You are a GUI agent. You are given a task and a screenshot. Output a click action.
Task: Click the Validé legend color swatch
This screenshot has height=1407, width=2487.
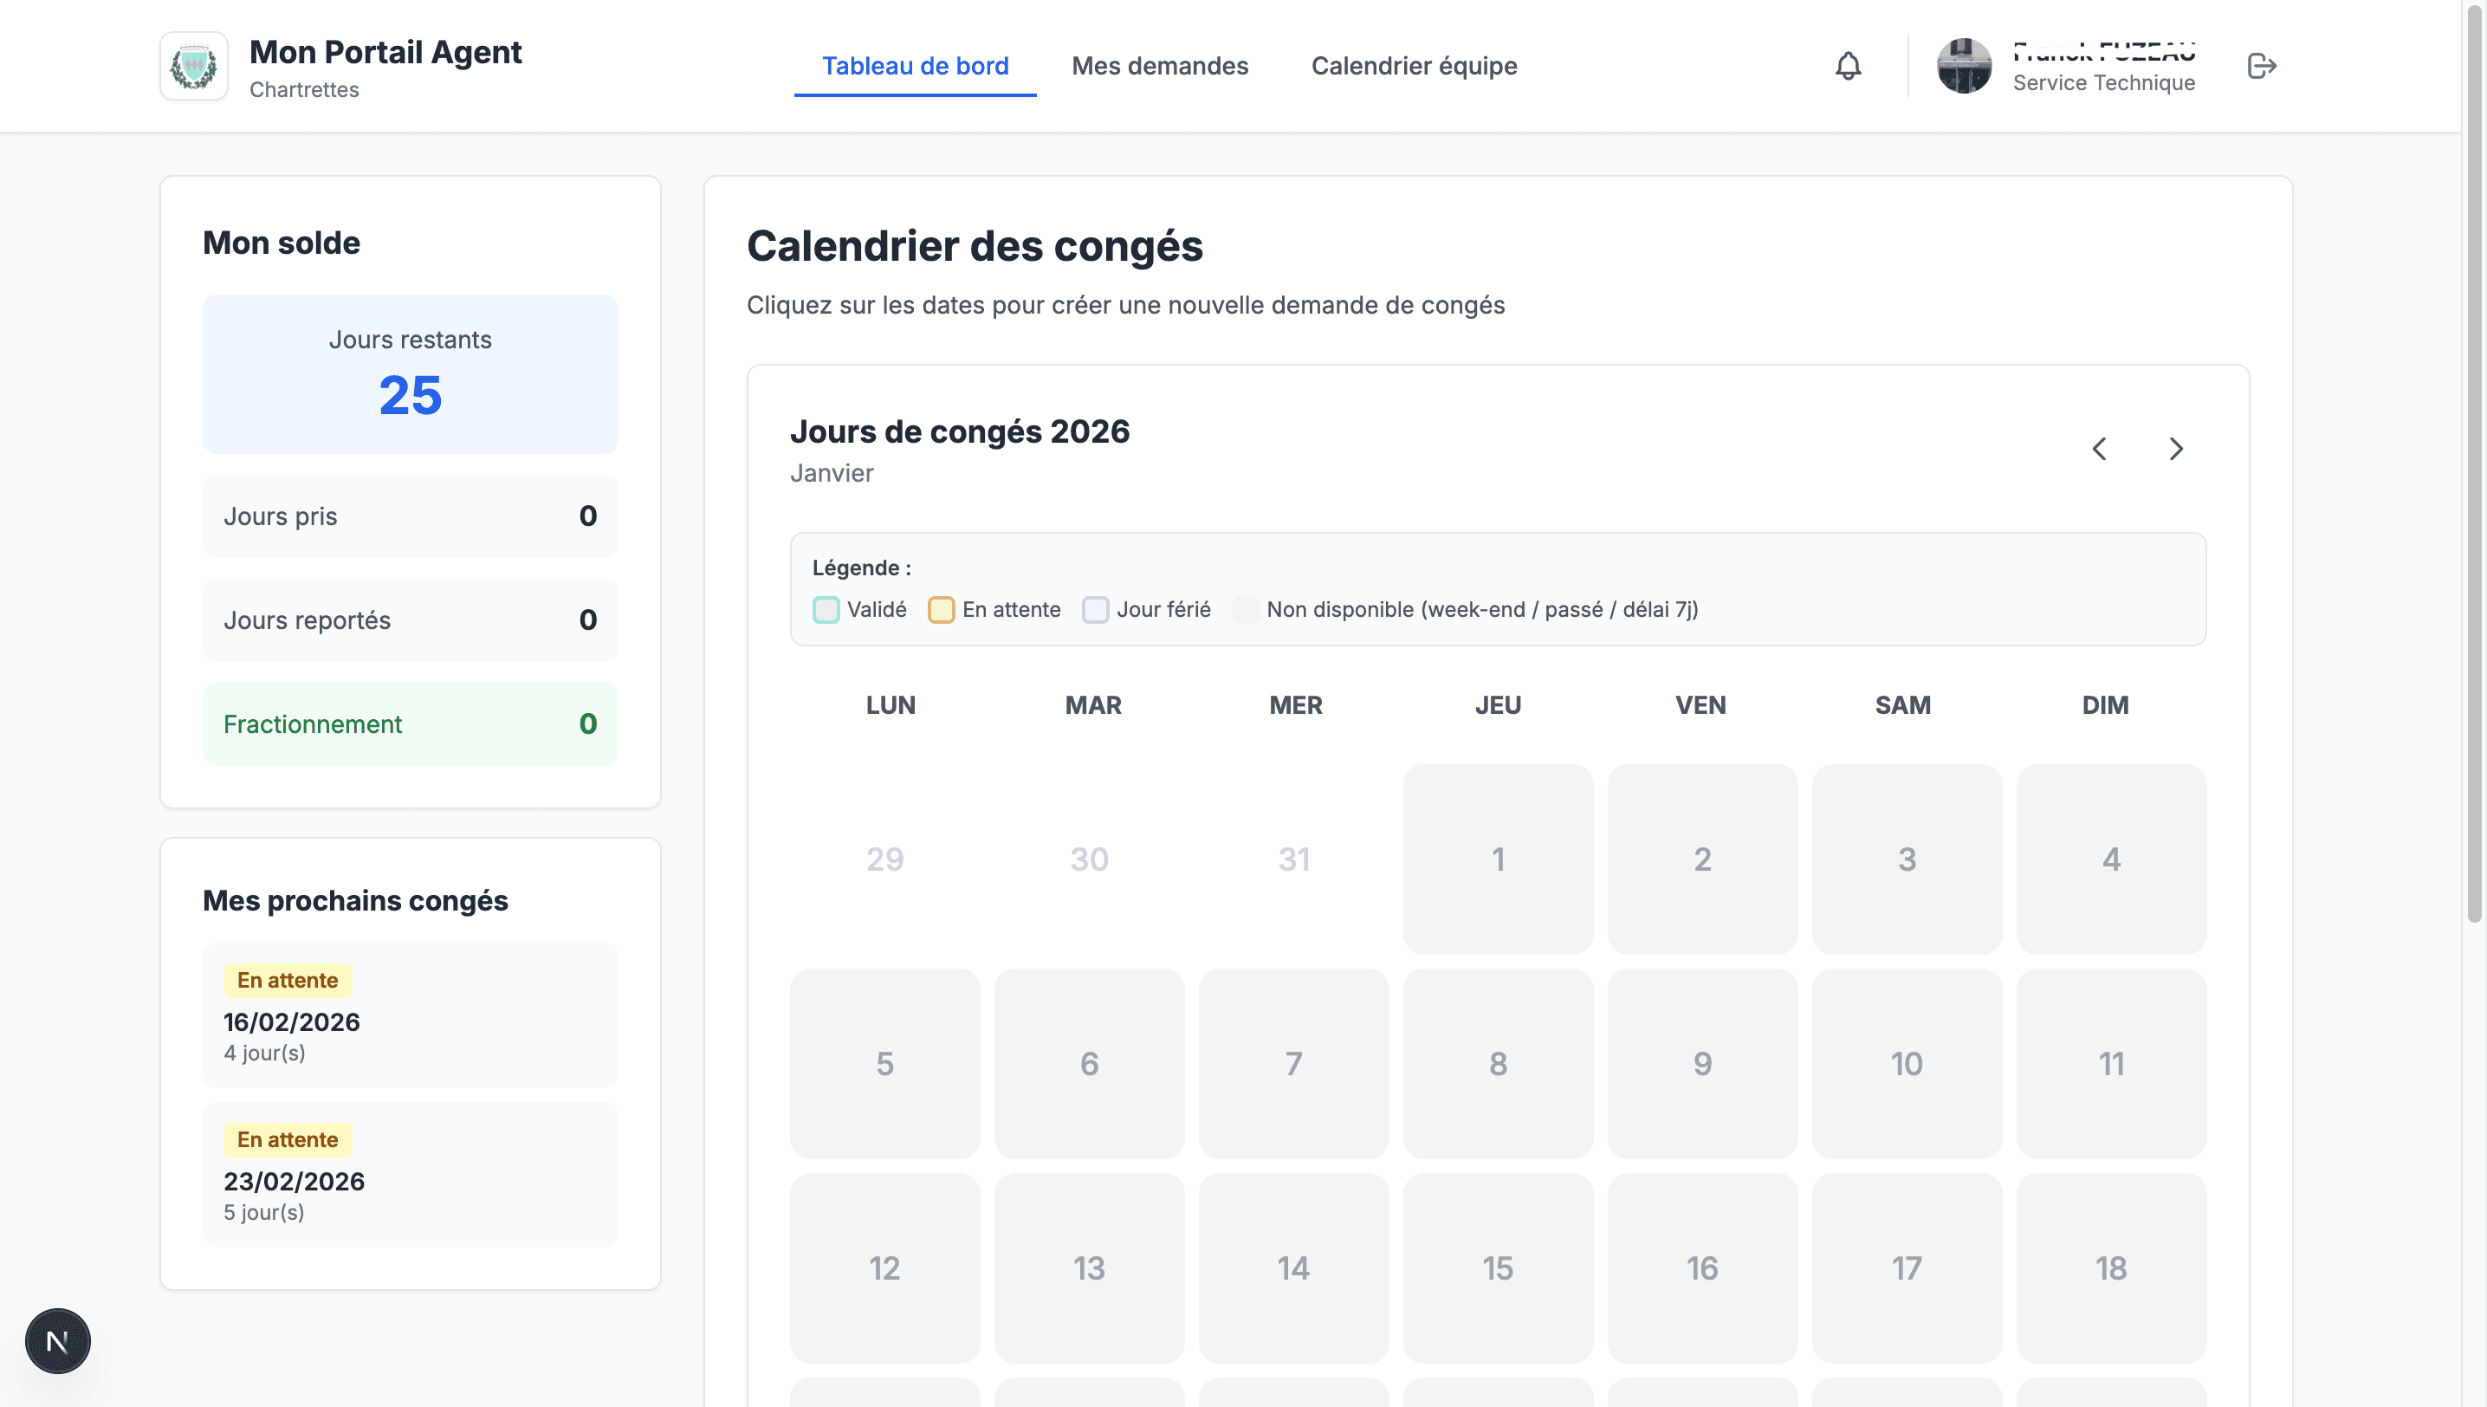[x=826, y=610]
